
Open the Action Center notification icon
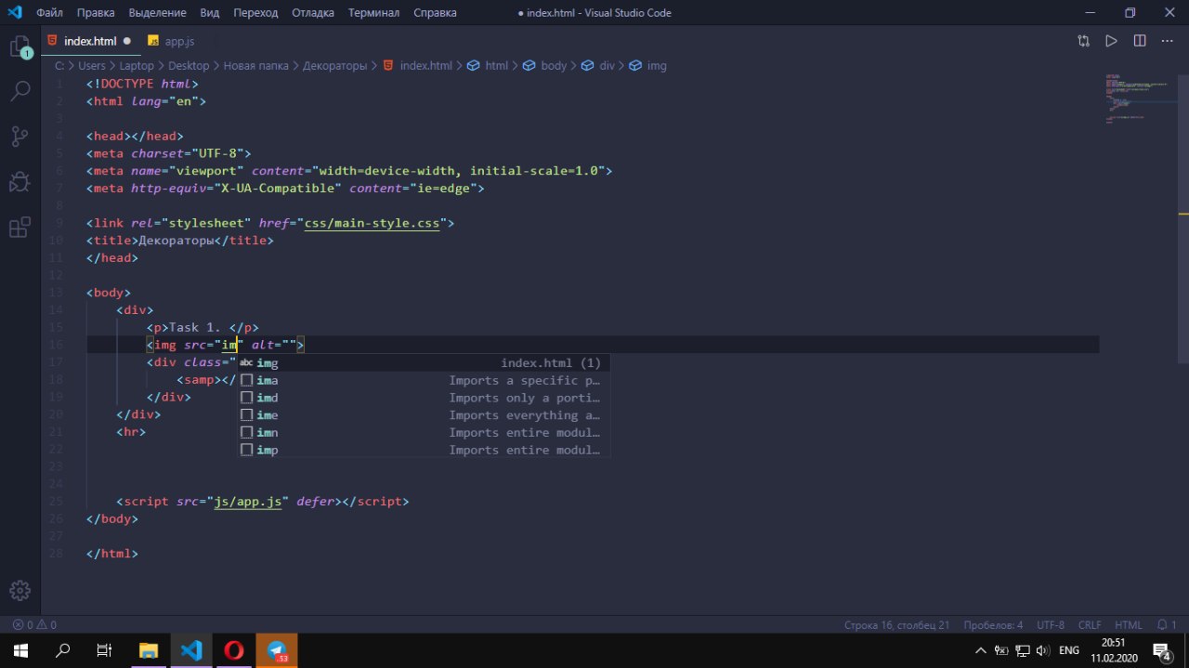(1163, 650)
